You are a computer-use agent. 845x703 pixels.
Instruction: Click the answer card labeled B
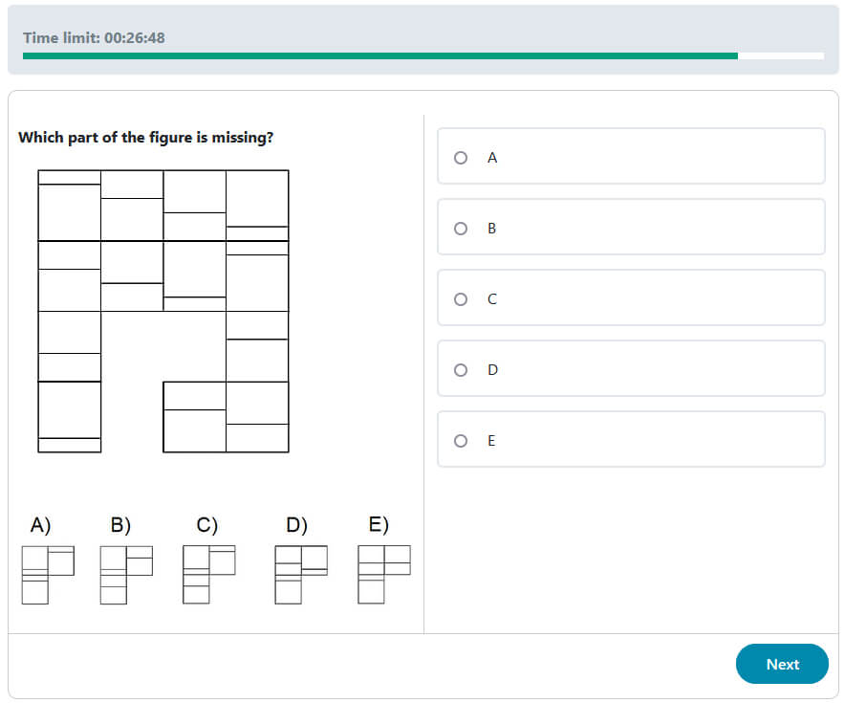point(631,227)
